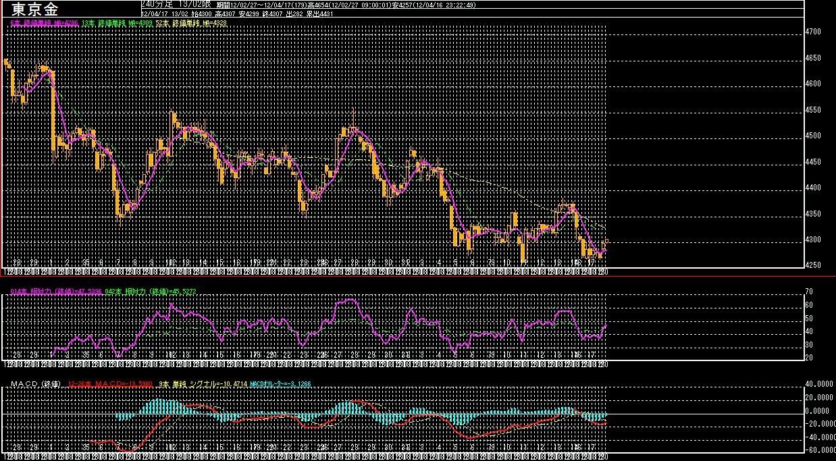This screenshot has height=461, width=836.
Task: Click the MACD 40.0000 axis label
Action: (818, 384)
